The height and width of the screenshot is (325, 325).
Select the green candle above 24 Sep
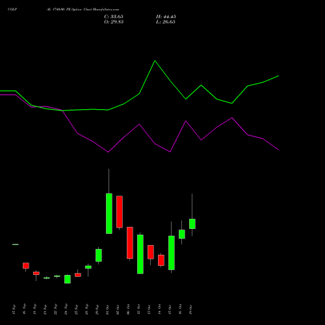(x=68, y=279)
